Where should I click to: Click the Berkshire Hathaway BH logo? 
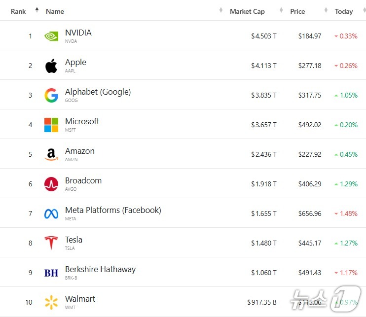pos(51,273)
